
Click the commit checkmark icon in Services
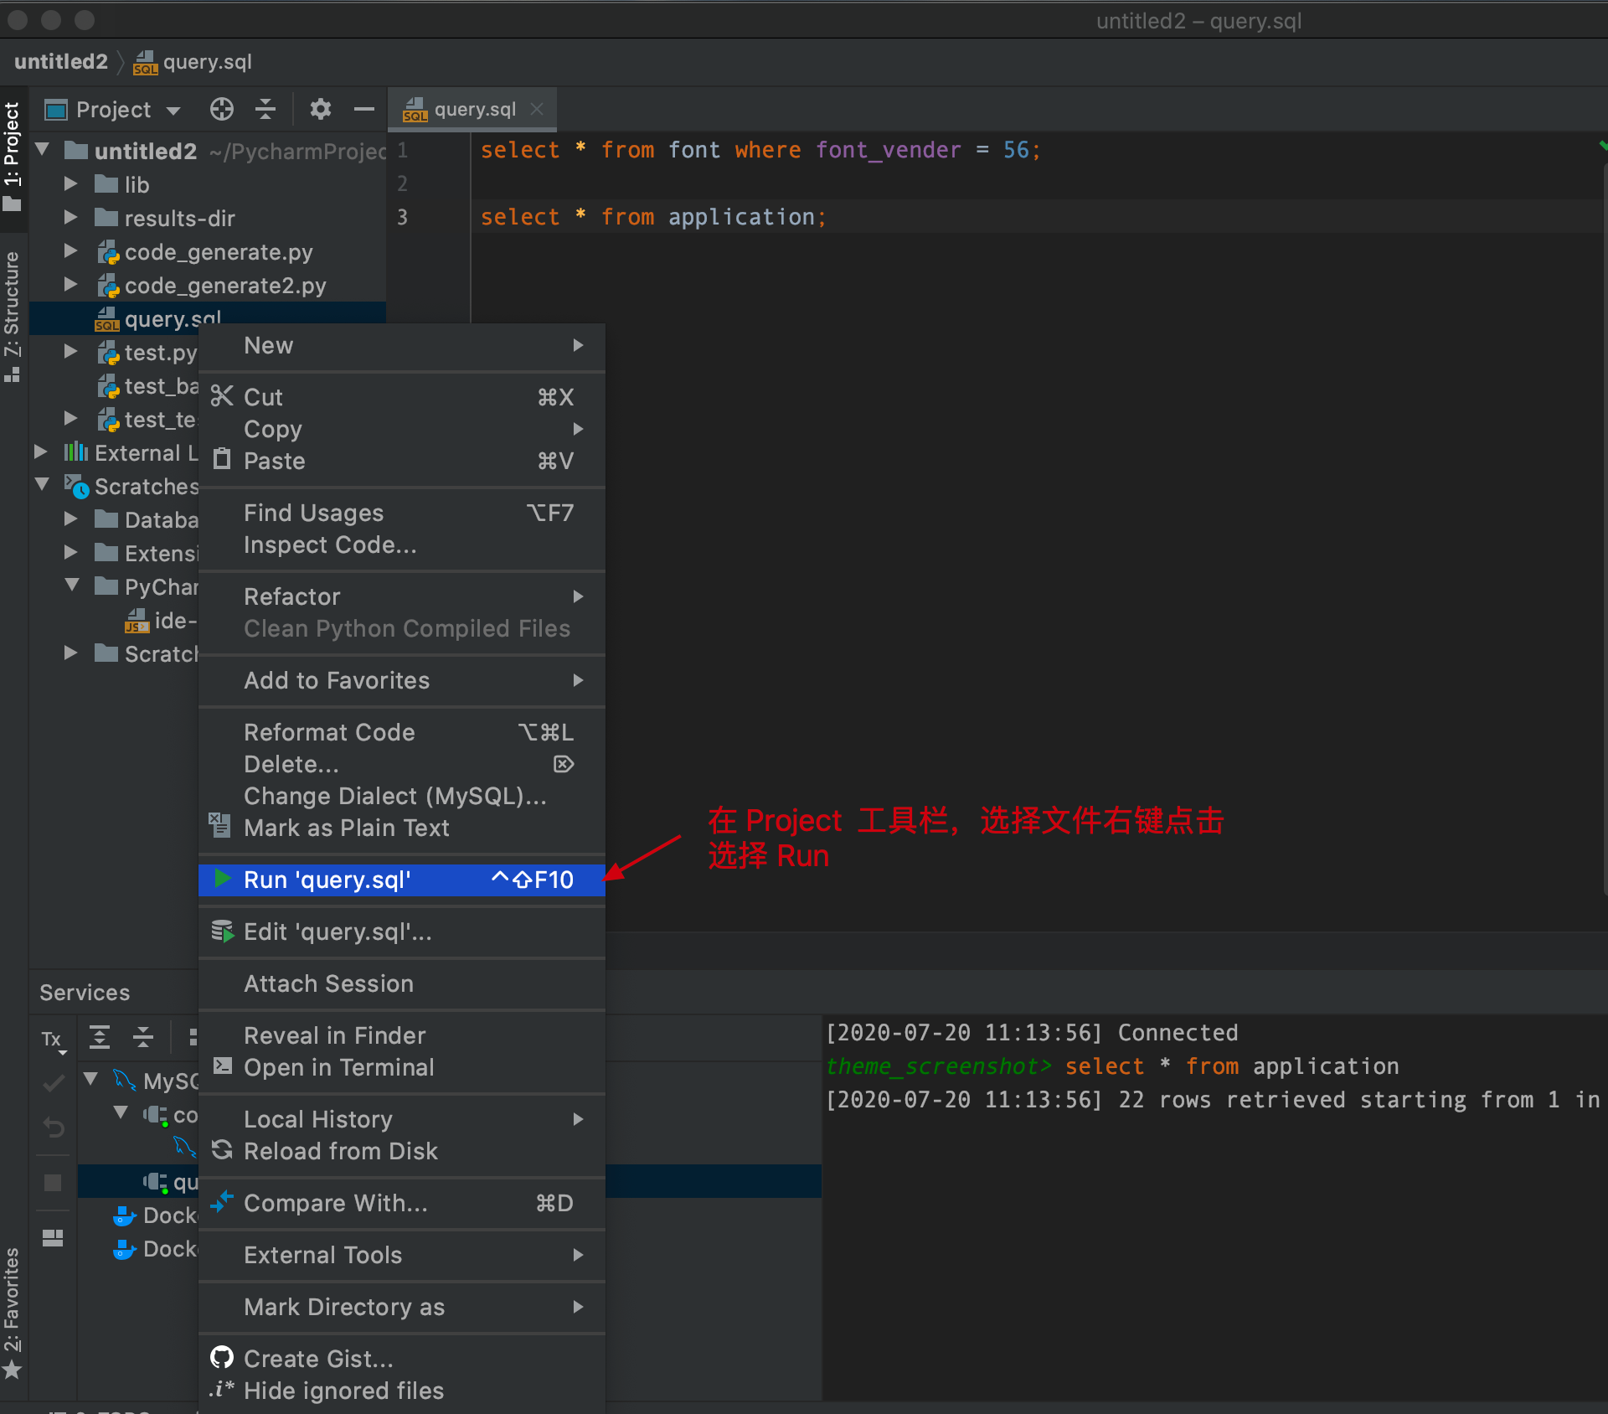tap(53, 1083)
